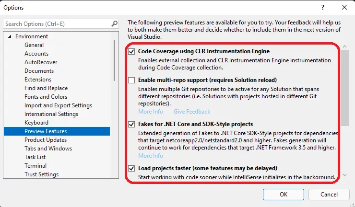
Task: Uncheck Fakes for .NET Core projects
Action: click(132, 124)
